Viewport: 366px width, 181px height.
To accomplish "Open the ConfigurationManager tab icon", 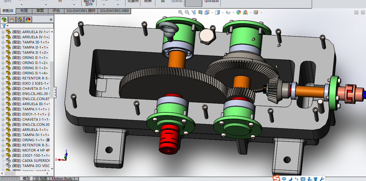I will [20, 20].
